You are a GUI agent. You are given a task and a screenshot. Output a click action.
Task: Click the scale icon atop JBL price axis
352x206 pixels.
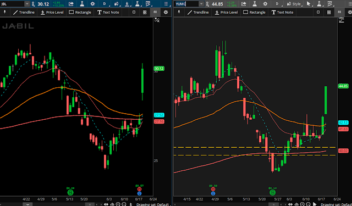click(157, 20)
